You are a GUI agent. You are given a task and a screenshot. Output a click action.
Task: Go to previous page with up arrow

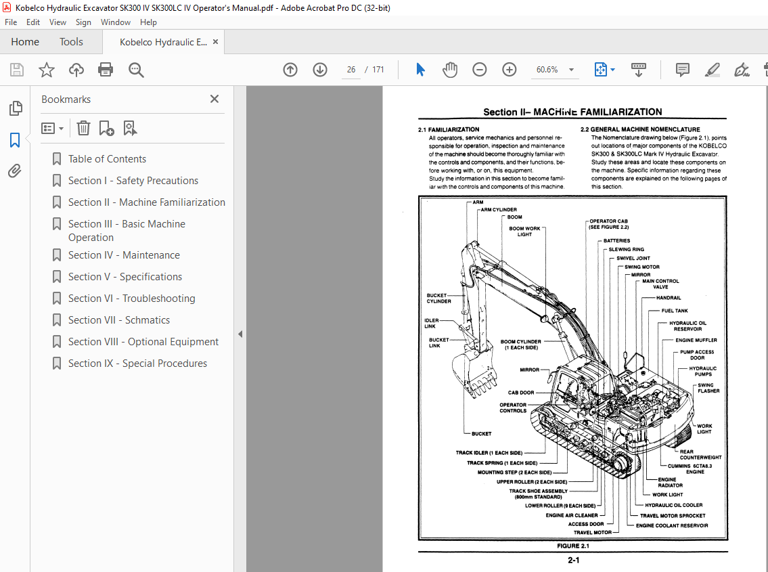click(290, 70)
